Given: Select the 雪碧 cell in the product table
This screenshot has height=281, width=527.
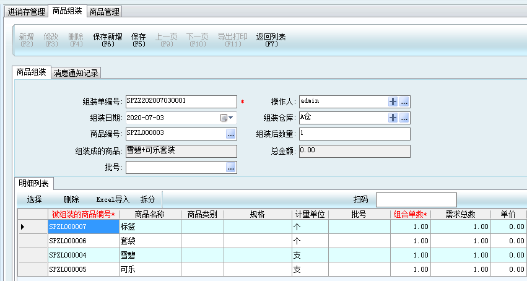Looking at the screenshot, I should [149, 255].
